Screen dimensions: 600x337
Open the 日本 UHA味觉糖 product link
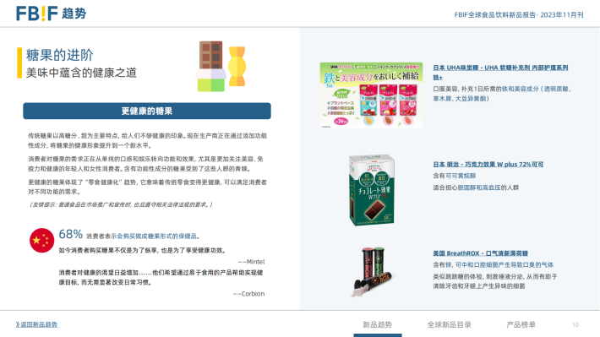[500, 73]
